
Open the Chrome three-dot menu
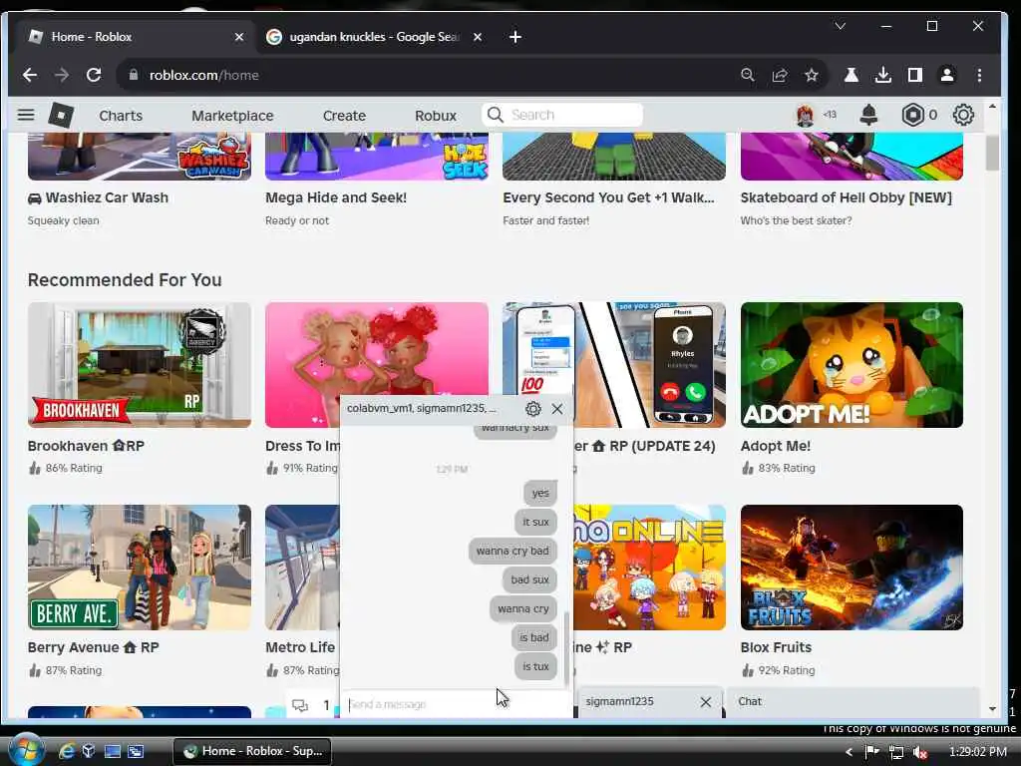pyautogui.click(x=979, y=75)
